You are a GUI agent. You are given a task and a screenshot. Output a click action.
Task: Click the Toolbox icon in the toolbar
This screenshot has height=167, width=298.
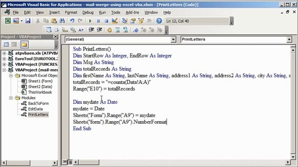pyautogui.click(x=149, y=20)
